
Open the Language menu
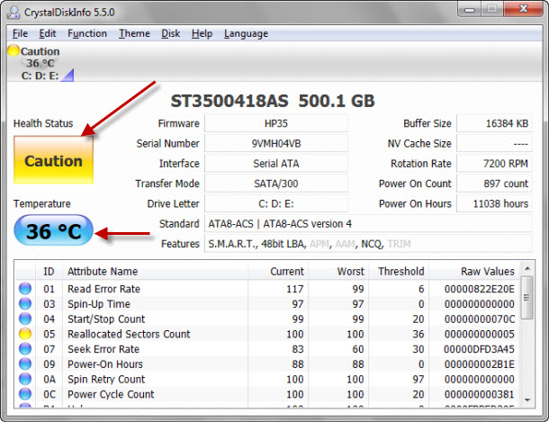coord(246,33)
